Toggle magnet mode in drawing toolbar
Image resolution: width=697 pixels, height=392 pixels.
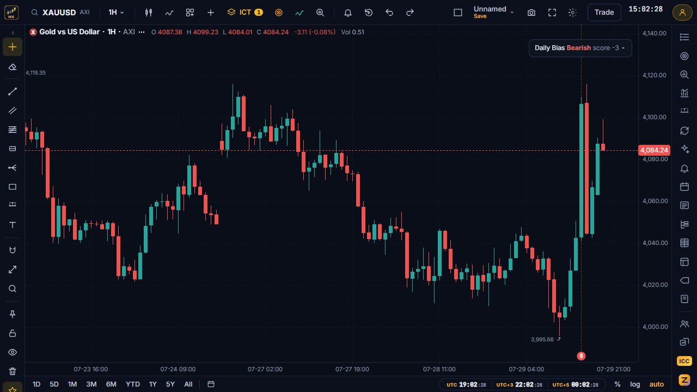[x=13, y=250]
